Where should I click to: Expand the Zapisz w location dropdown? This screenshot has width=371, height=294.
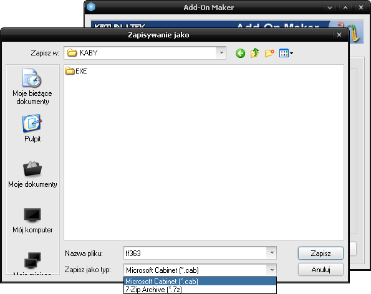tap(221, 53)
